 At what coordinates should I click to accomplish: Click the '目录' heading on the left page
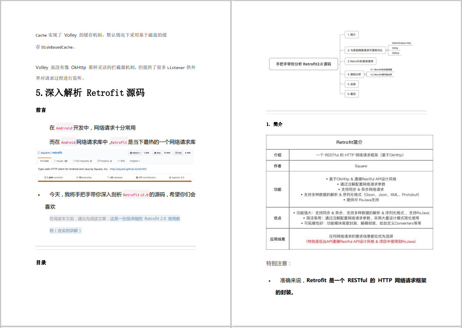pyautogui.click(x=41, y=262)
